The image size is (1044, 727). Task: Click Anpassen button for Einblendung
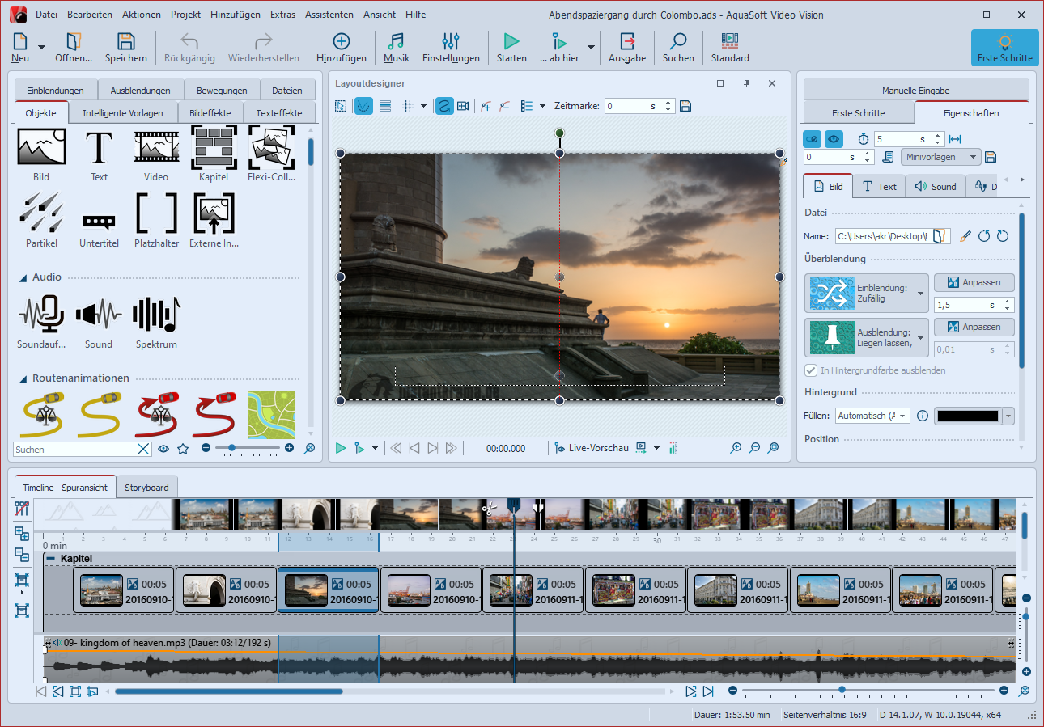[x=974, y=282]
